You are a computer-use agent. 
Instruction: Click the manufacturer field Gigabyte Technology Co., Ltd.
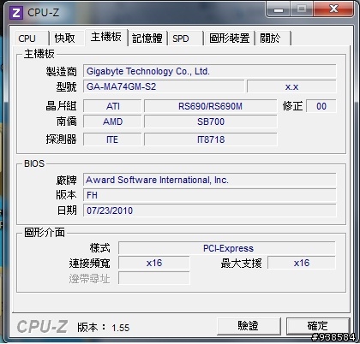coord(210,71)
